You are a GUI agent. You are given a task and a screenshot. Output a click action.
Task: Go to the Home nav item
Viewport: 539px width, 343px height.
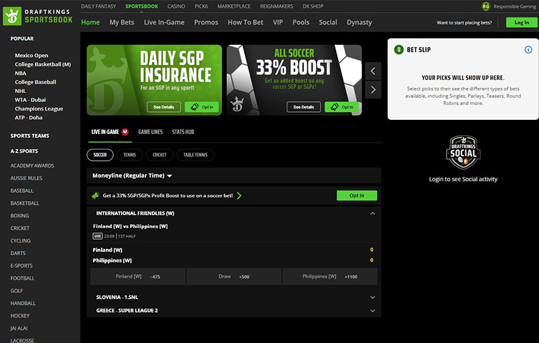coord(90,22)
